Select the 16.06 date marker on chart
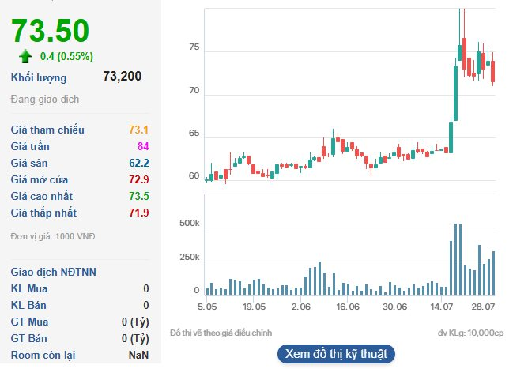Screen dimensions: 528x369 coord(348,307)
